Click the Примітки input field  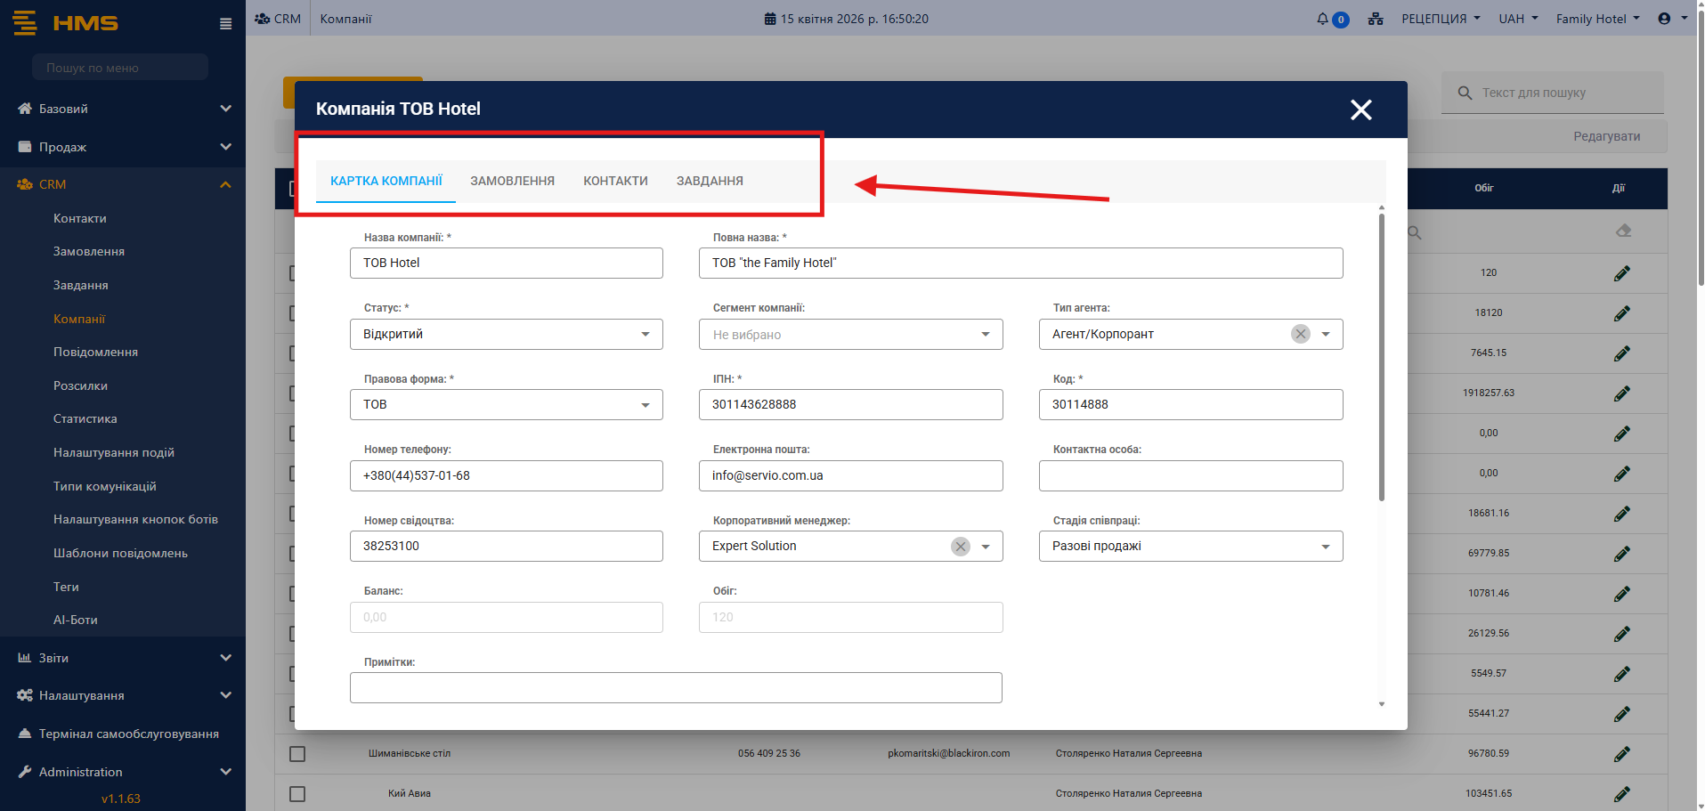coord(676,688)
